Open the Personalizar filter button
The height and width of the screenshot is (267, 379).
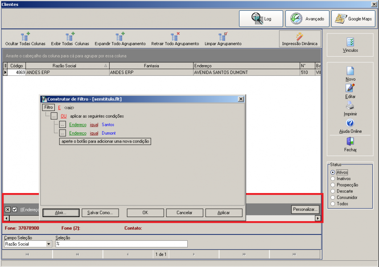tap(305, 209)
